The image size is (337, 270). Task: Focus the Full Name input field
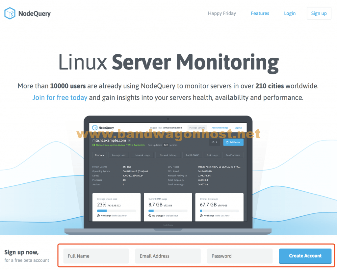96,256
